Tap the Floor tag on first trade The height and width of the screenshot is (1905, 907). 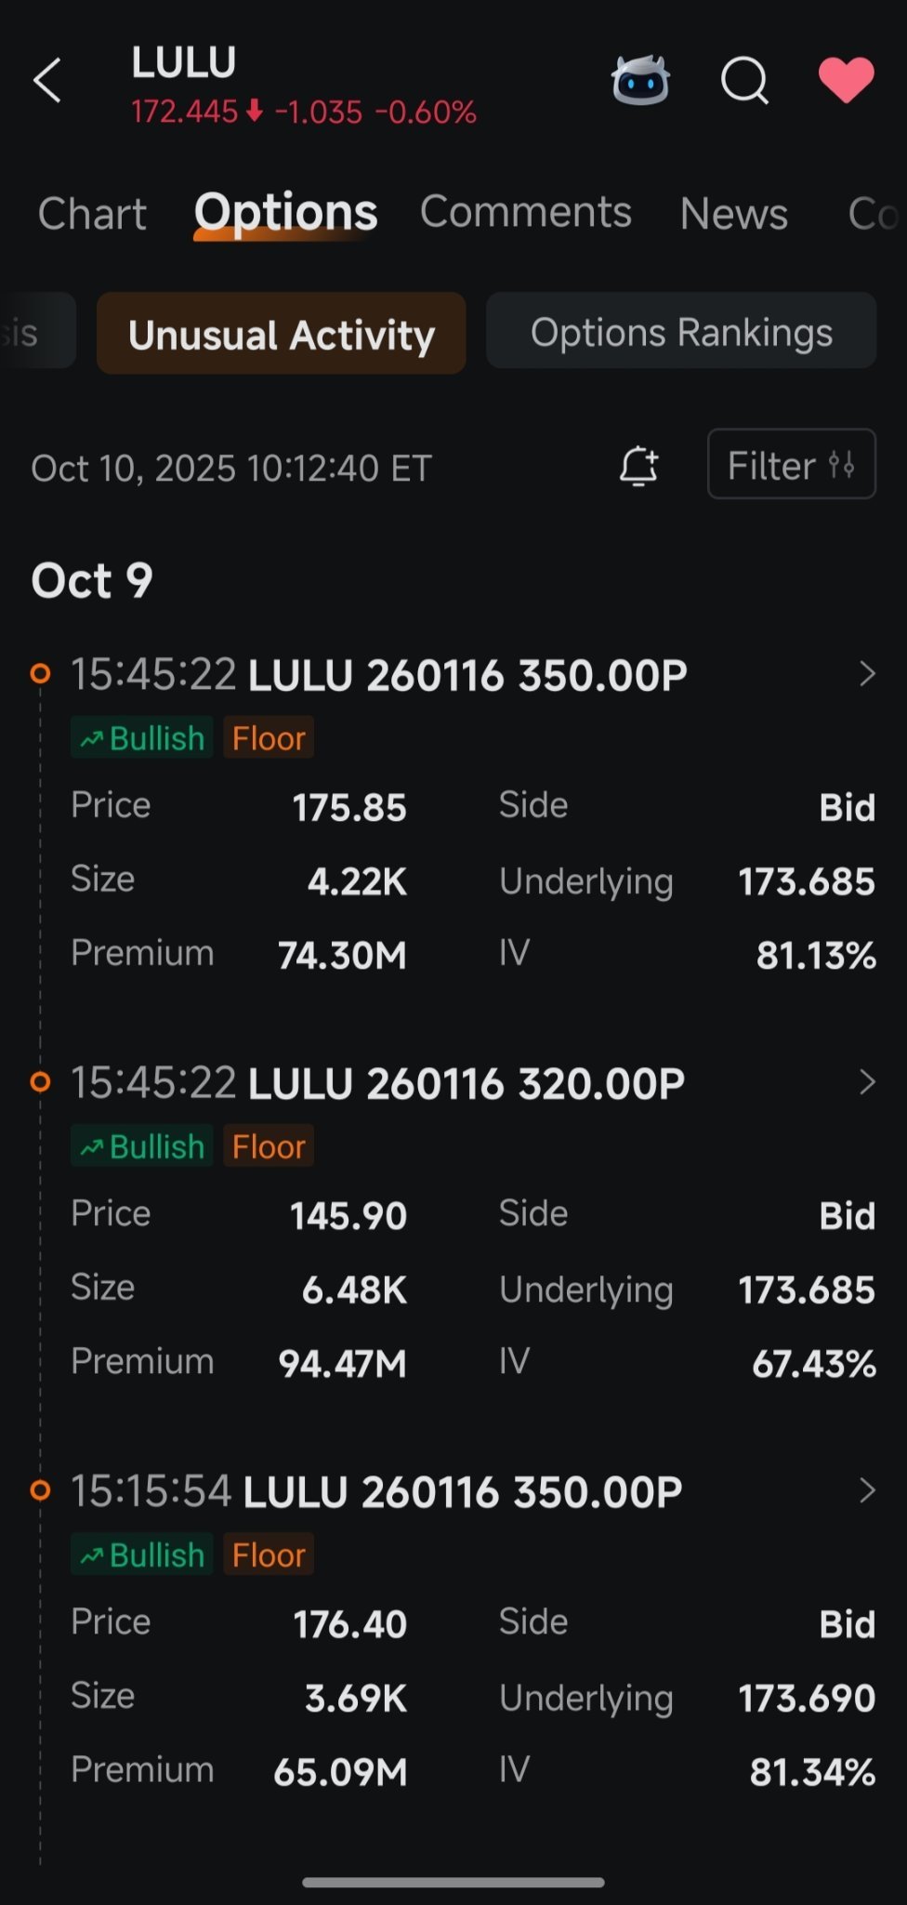269,738
